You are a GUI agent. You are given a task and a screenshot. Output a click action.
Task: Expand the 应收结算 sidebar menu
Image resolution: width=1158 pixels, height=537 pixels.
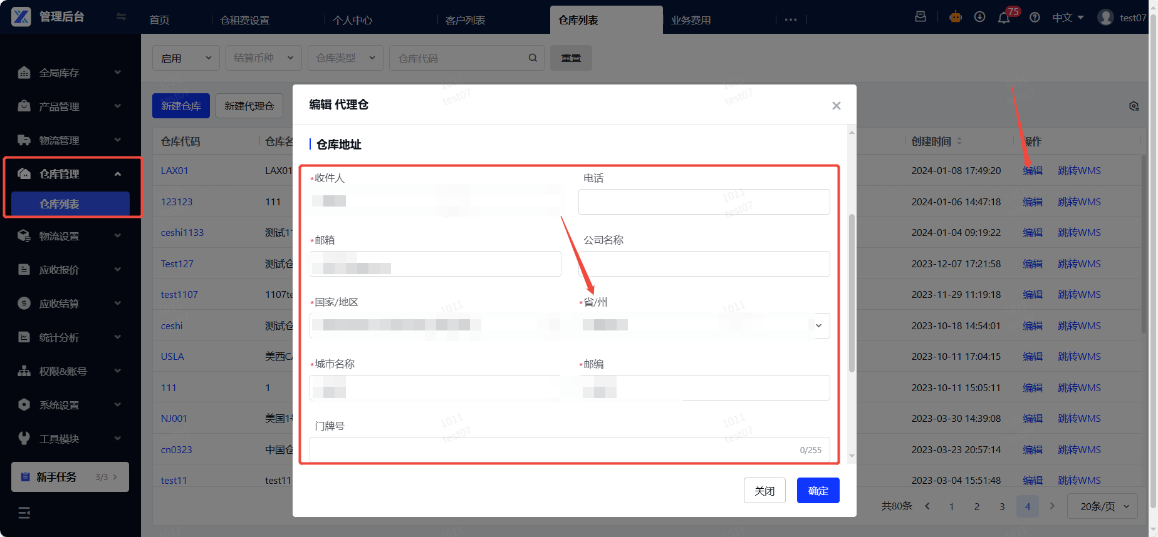pos(70,304)
